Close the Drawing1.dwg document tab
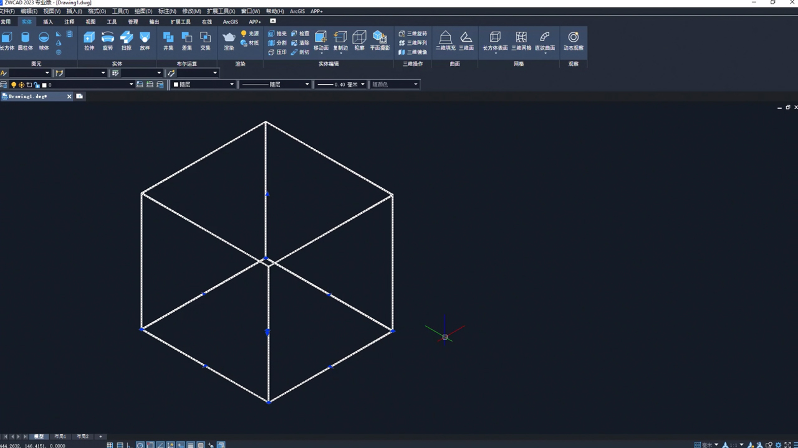 tap(69, 96)
